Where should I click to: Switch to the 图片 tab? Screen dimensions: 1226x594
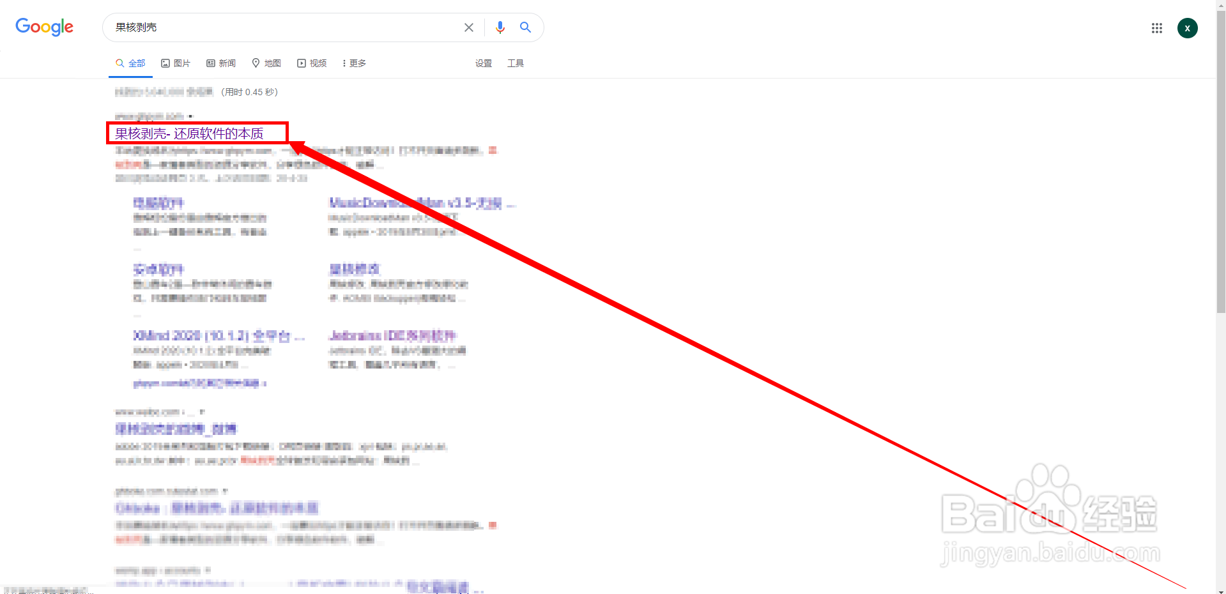tap(176, 63)
